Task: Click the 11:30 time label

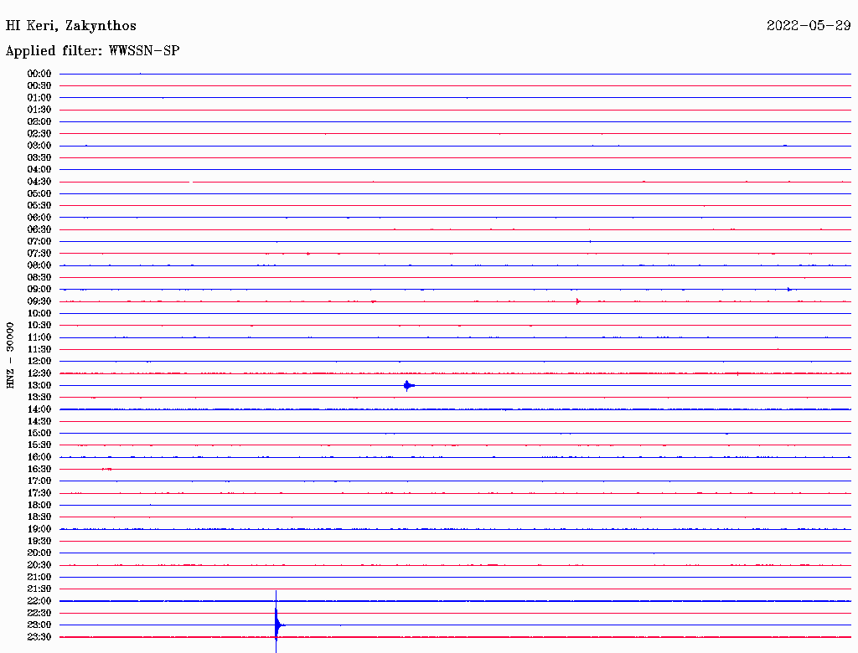Action: tap(39, 349)
